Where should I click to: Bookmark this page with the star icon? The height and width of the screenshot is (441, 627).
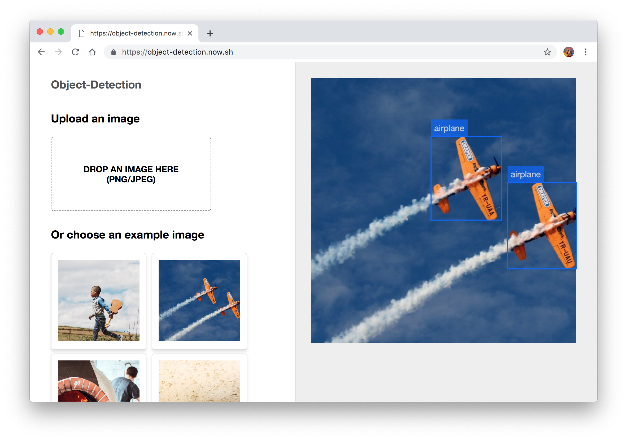click(x=547, y=52)
